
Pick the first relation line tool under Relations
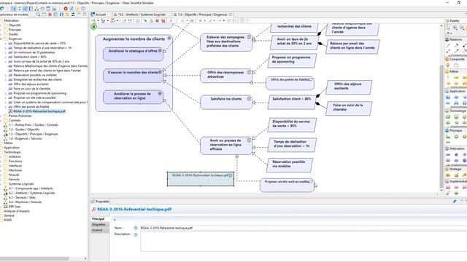(x=448, y=45)
